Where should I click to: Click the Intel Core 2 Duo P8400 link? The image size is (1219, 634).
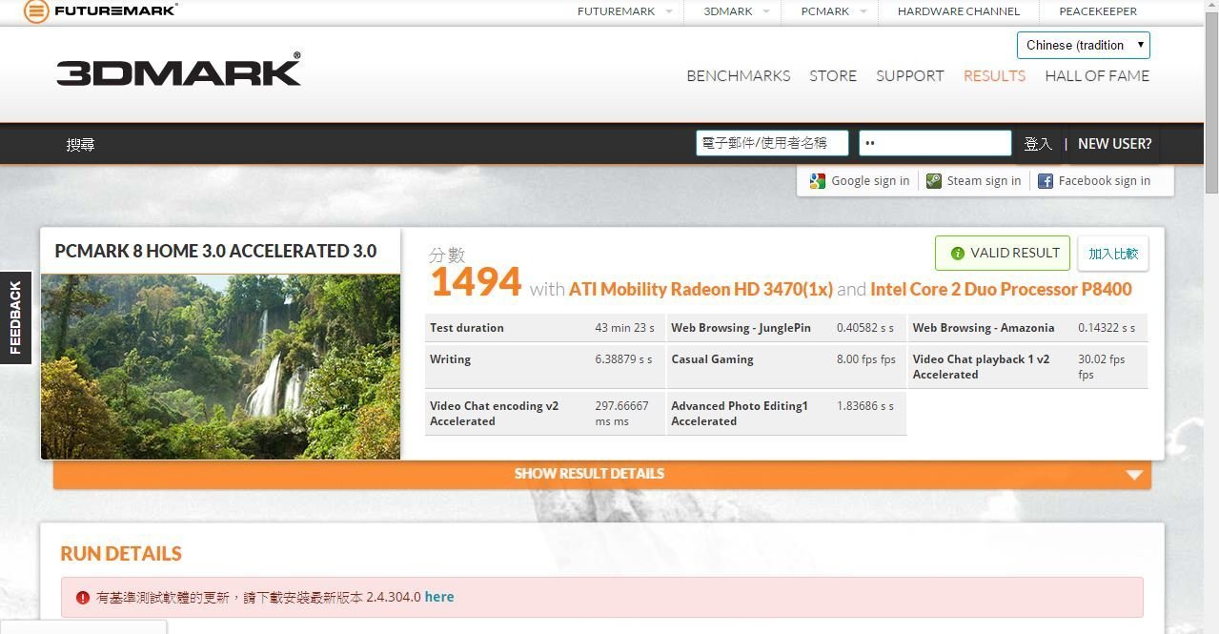(x=1001, y=289)
